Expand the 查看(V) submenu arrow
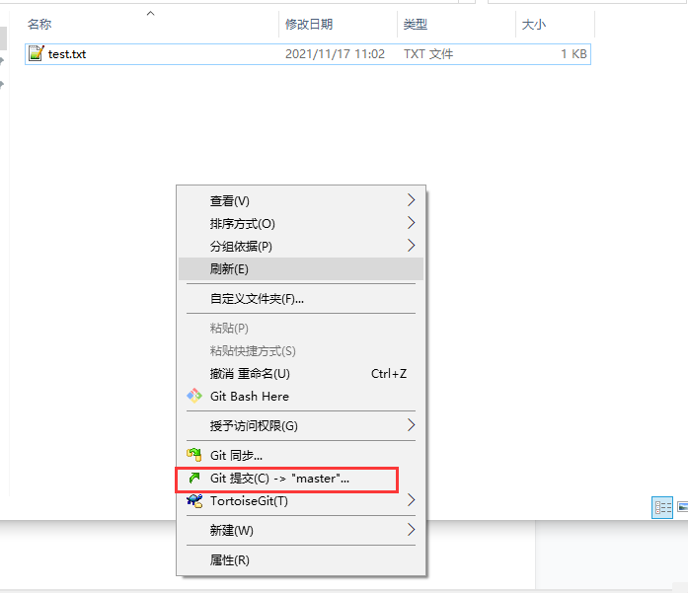Viewport: 688px width, 593px height. click(x=412, y=200)
